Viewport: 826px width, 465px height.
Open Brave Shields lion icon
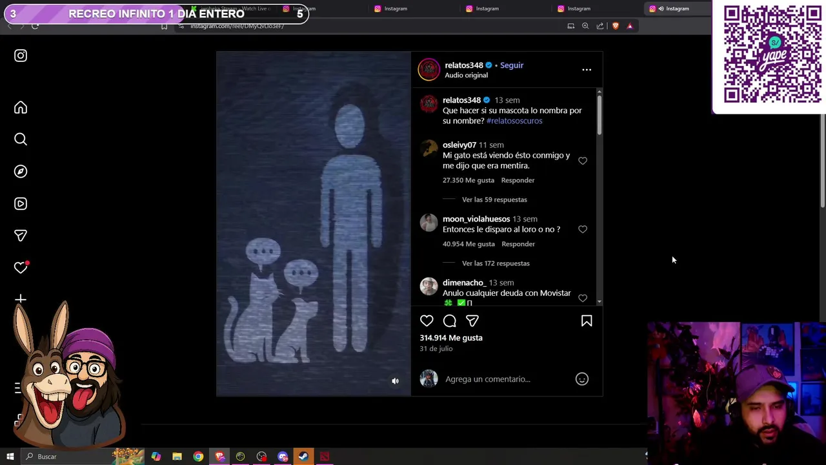tap(615, 26)
